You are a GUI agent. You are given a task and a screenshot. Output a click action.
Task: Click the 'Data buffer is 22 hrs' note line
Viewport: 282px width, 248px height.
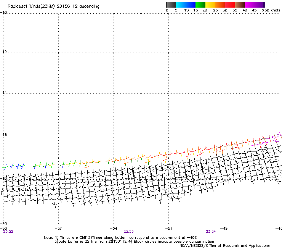coord(134,242)
